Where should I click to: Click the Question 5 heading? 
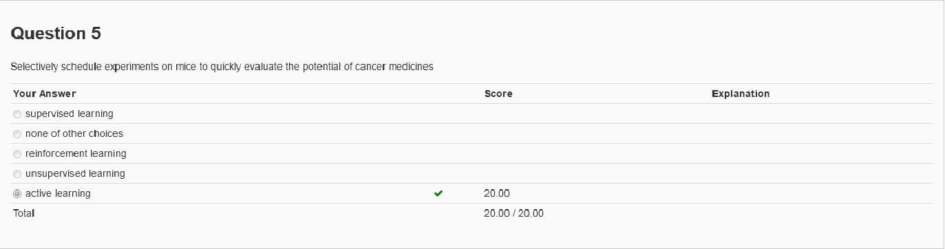pos(56,33)
